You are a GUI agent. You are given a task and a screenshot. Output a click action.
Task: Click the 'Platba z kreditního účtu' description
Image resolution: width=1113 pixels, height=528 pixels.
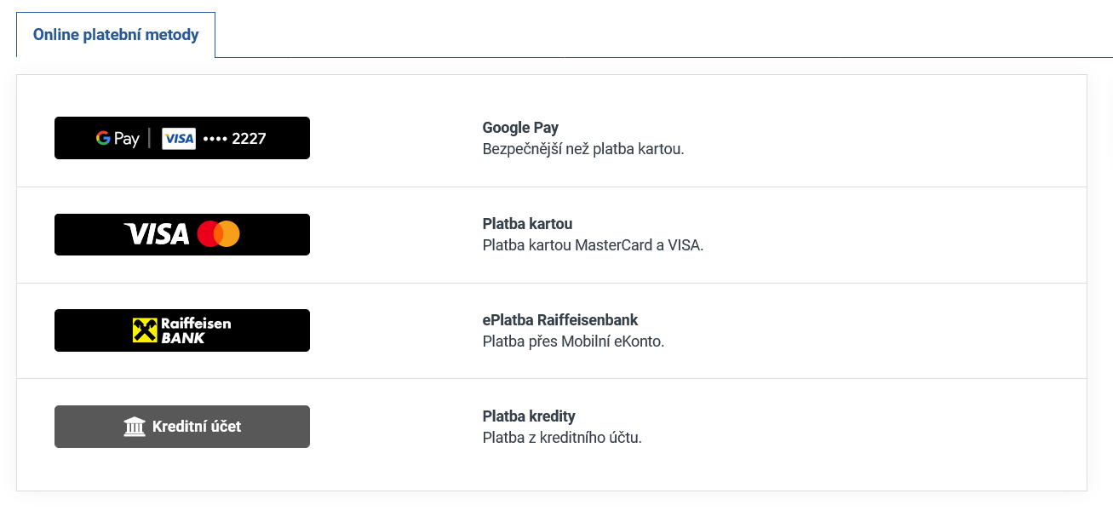tap(562, 438)
